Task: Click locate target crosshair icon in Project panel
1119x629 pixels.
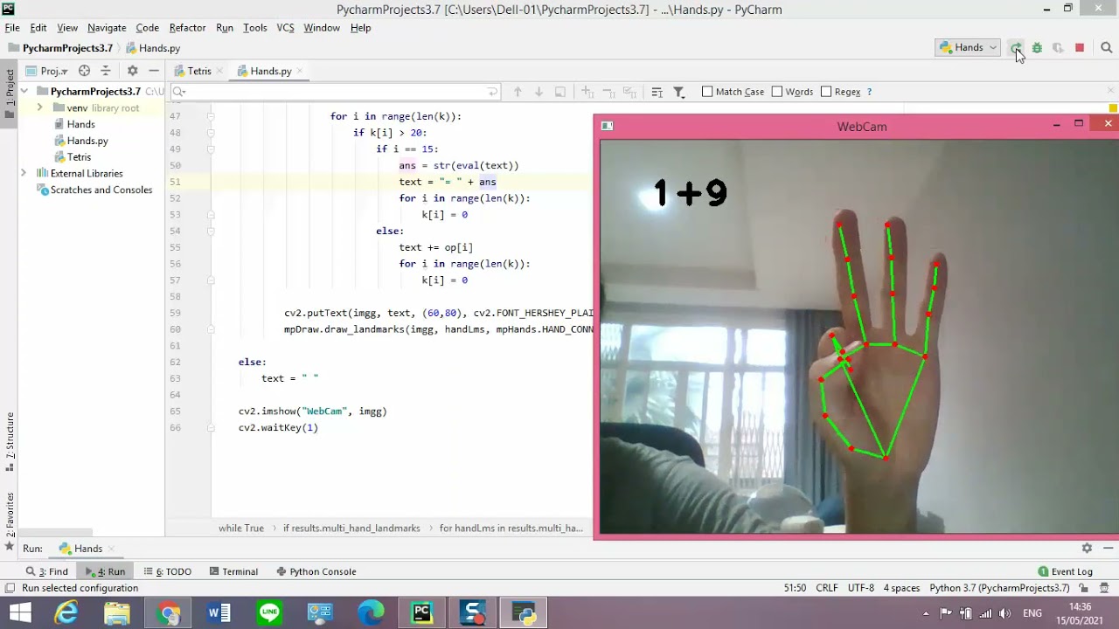Action: [x=84, y=71]
